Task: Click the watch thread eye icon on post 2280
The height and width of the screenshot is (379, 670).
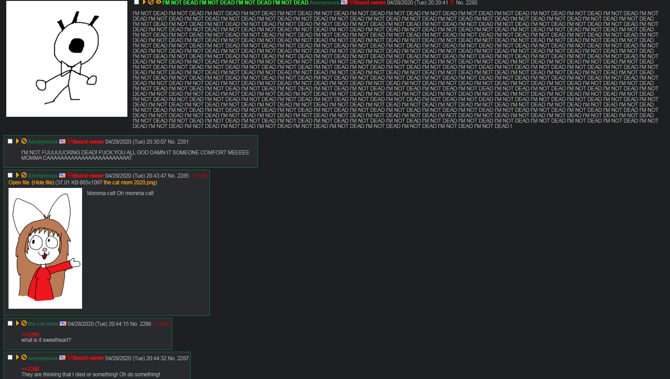Action: click(x=158, y=2)
